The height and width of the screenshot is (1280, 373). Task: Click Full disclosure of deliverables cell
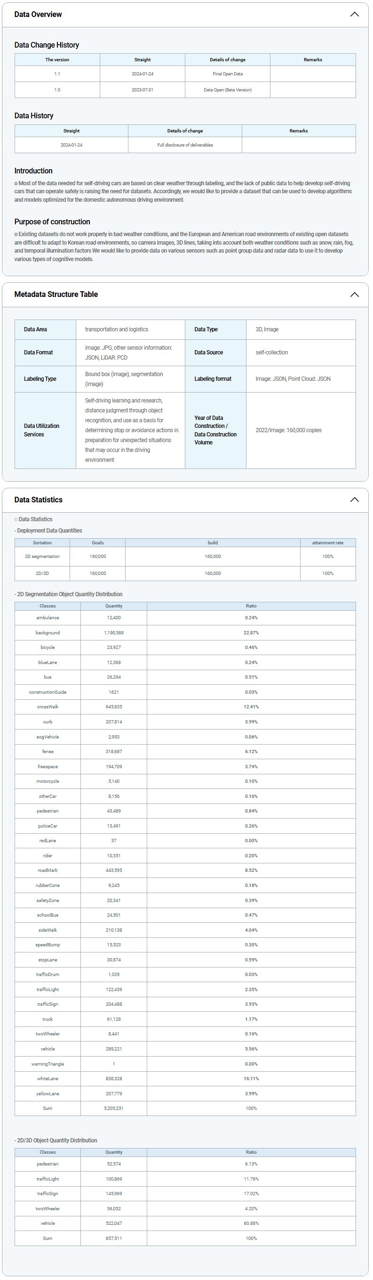(185, 145)
